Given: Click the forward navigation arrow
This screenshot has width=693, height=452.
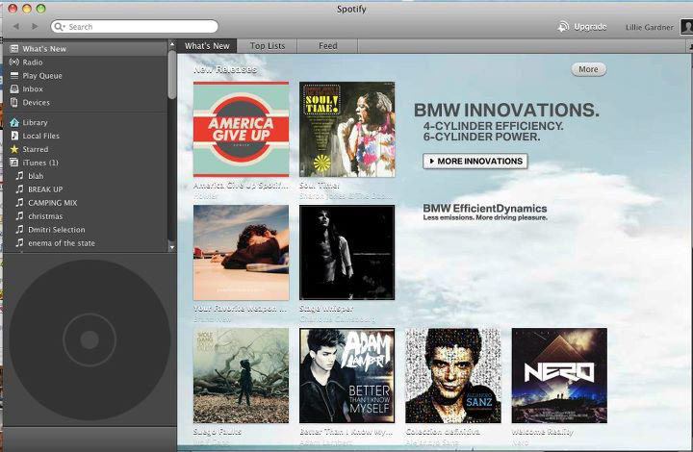Looking at the screenshot, I should tap(35, 27).
